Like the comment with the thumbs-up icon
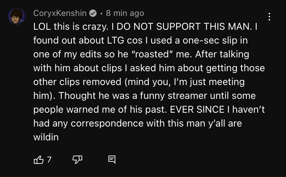 (x=38, y=159)
